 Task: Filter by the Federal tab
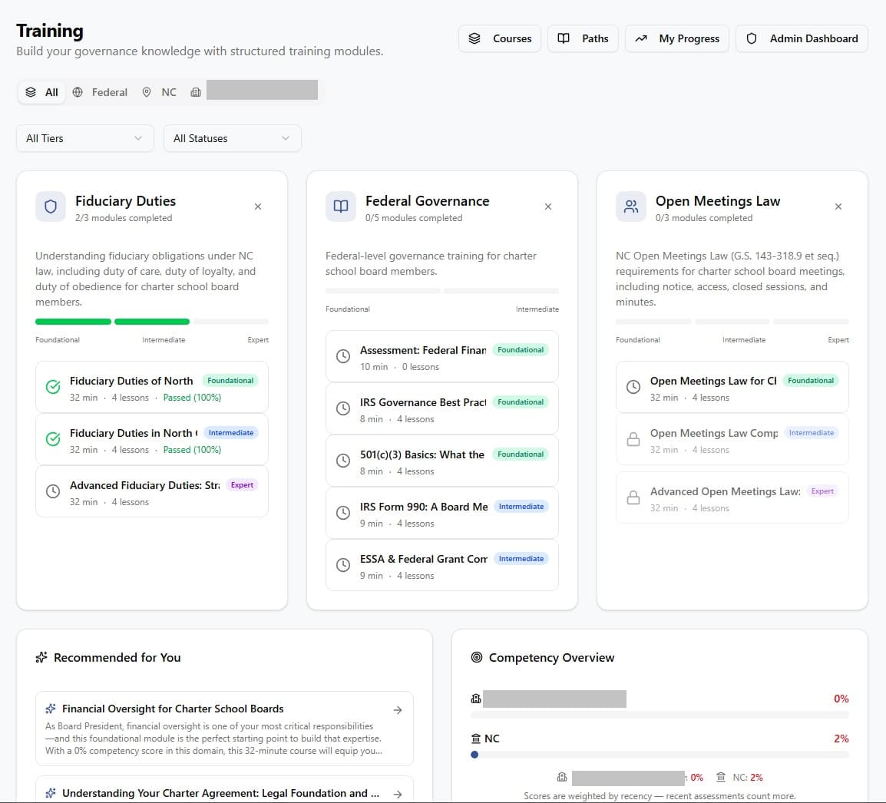(x=100, y=92)
